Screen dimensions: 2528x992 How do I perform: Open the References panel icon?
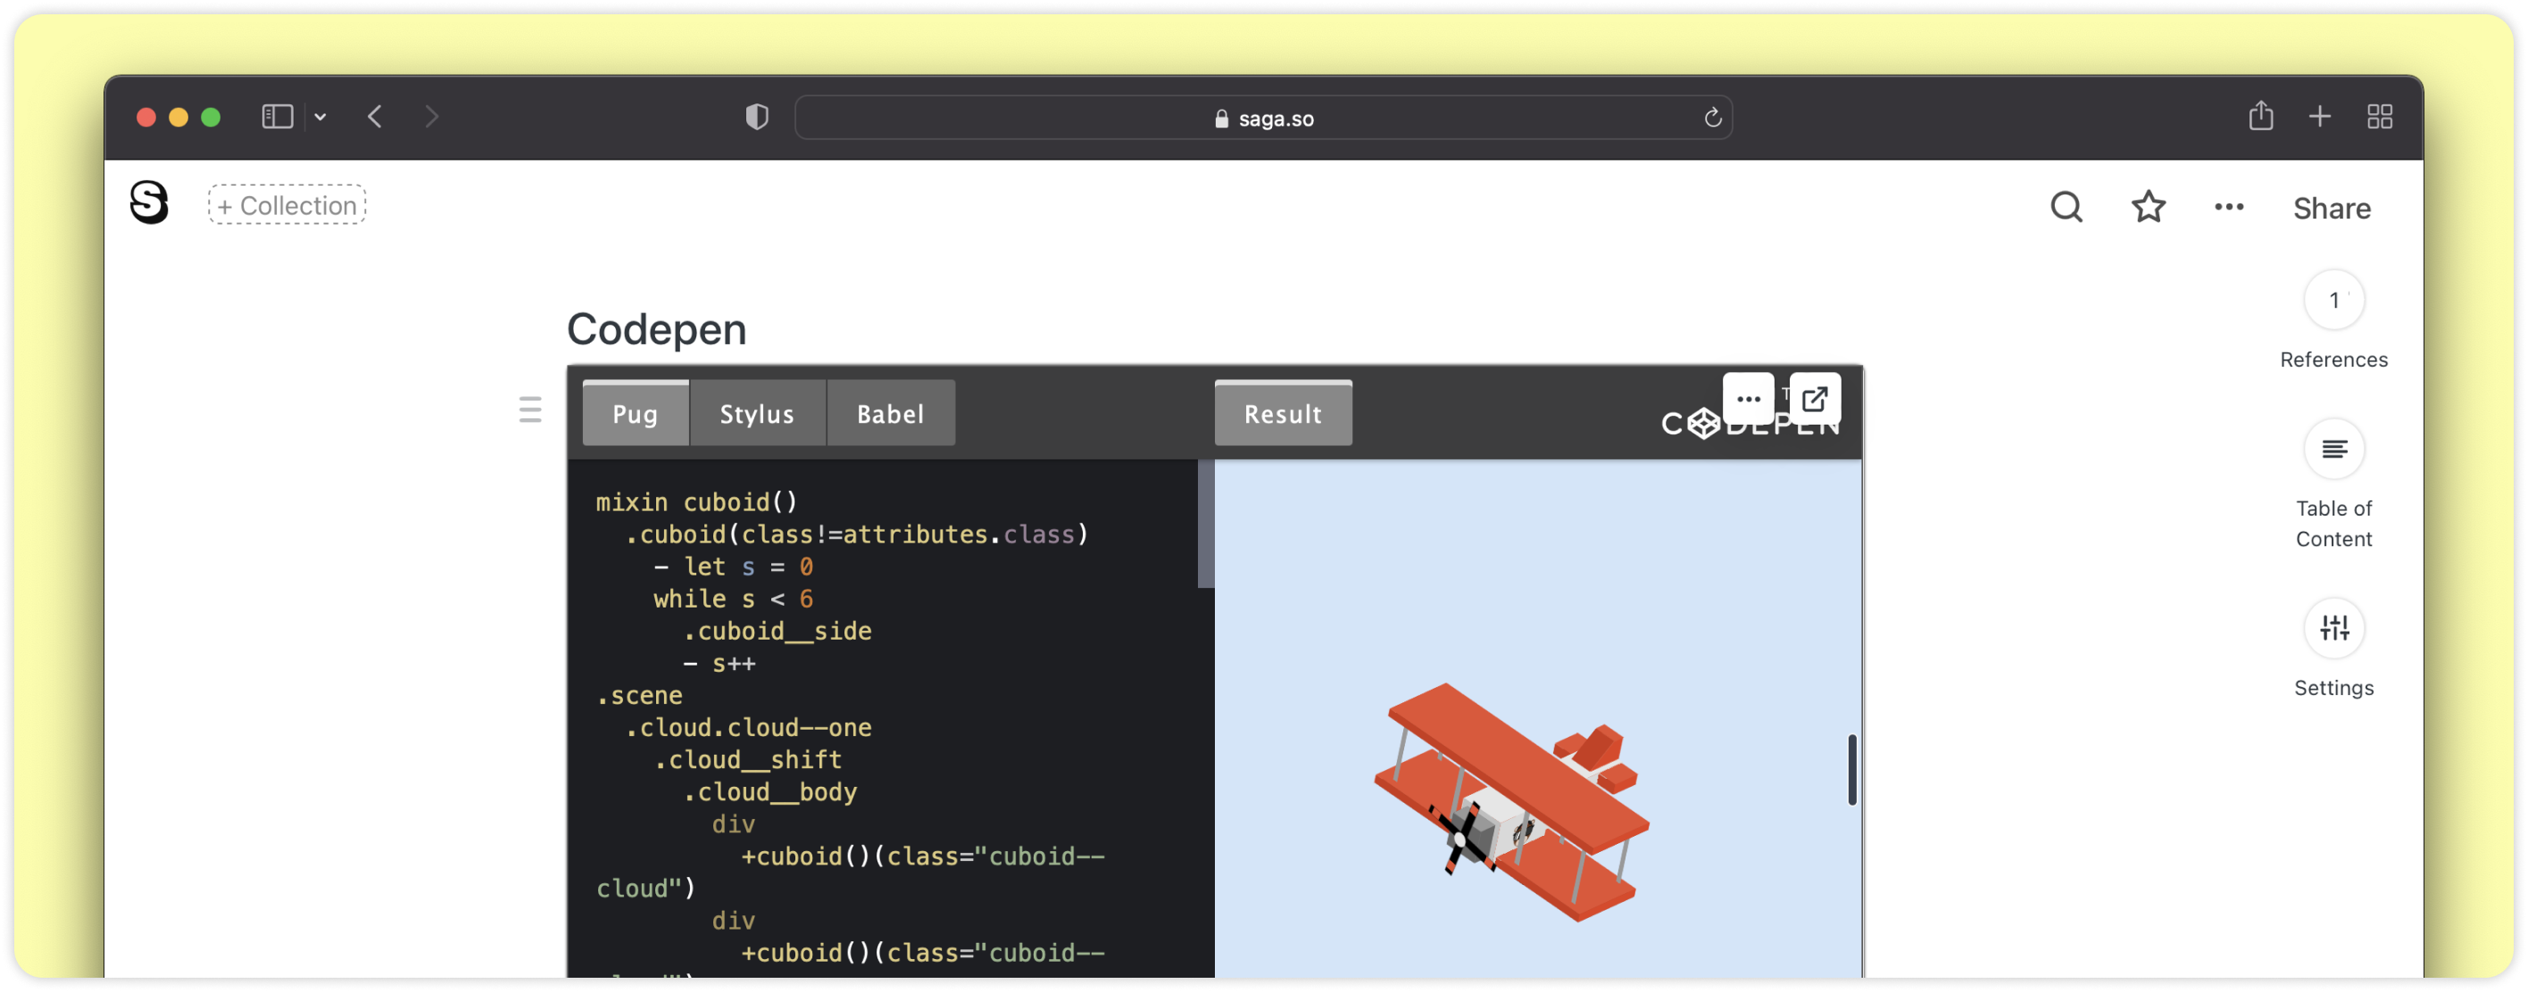click(x=2333, y=301)
